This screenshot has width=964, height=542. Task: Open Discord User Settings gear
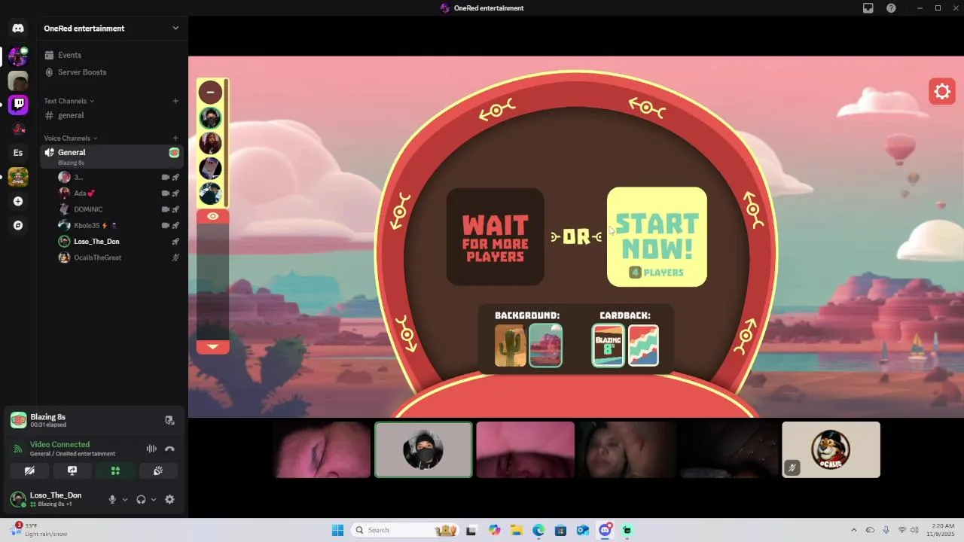click(x=169, y=499)
